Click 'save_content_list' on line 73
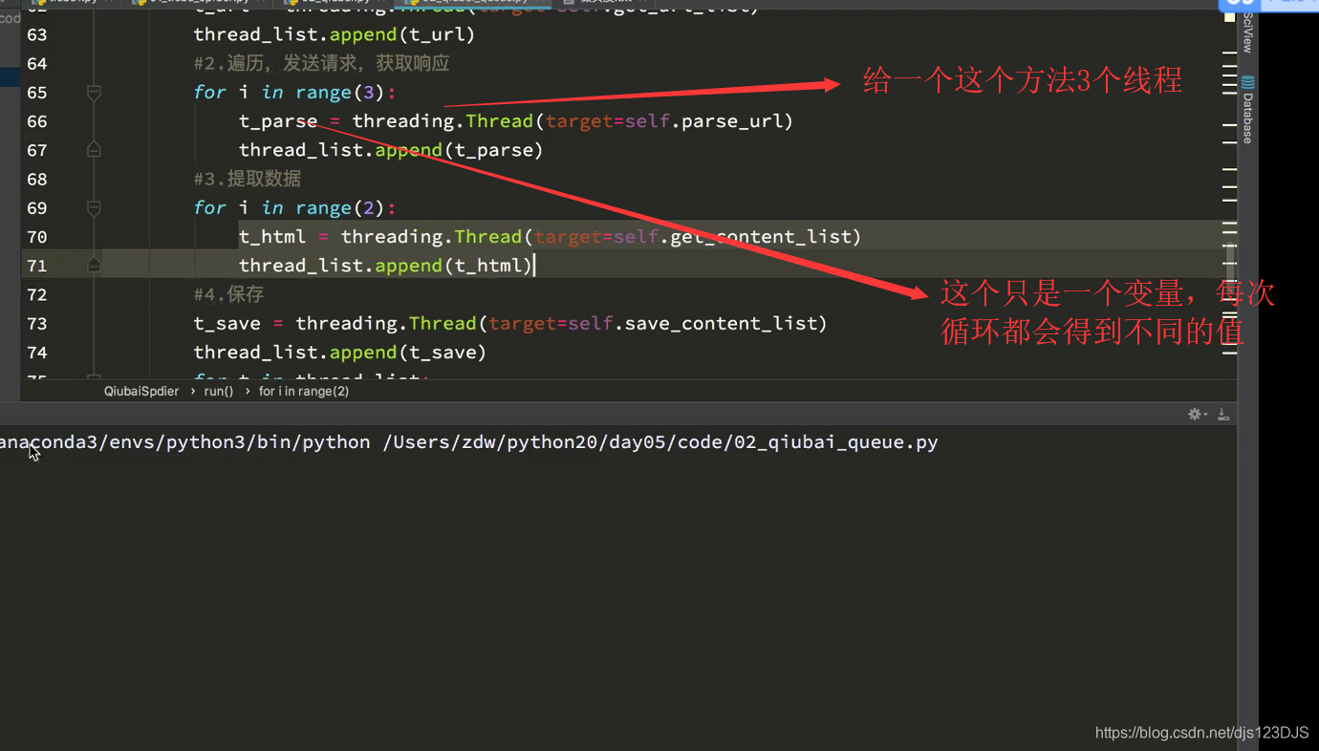1319x751 pixels. 722,323
